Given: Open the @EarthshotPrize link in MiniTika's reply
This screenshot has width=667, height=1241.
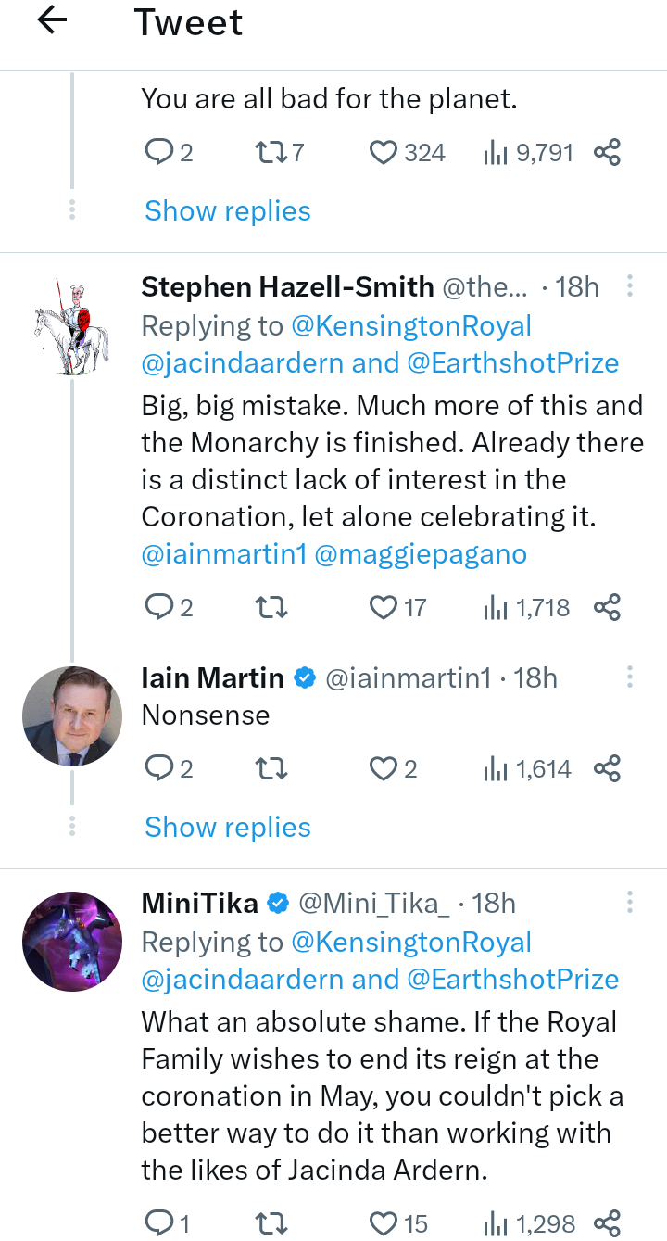Looking at the screenshot, I should 513,980.
